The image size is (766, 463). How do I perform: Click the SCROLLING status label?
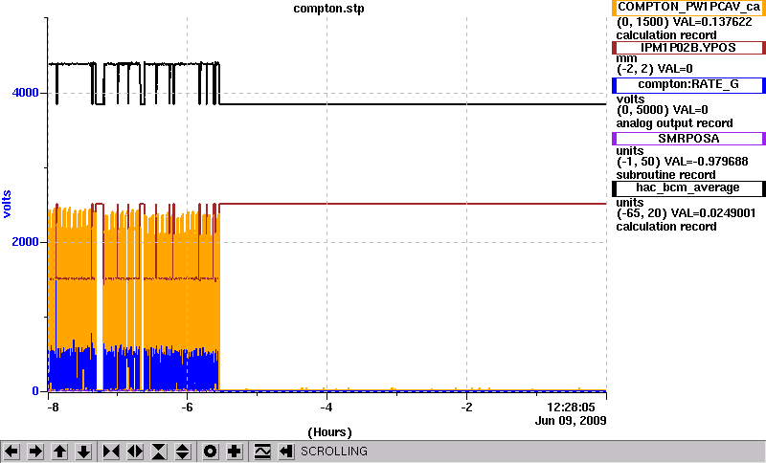coord(333,452)
